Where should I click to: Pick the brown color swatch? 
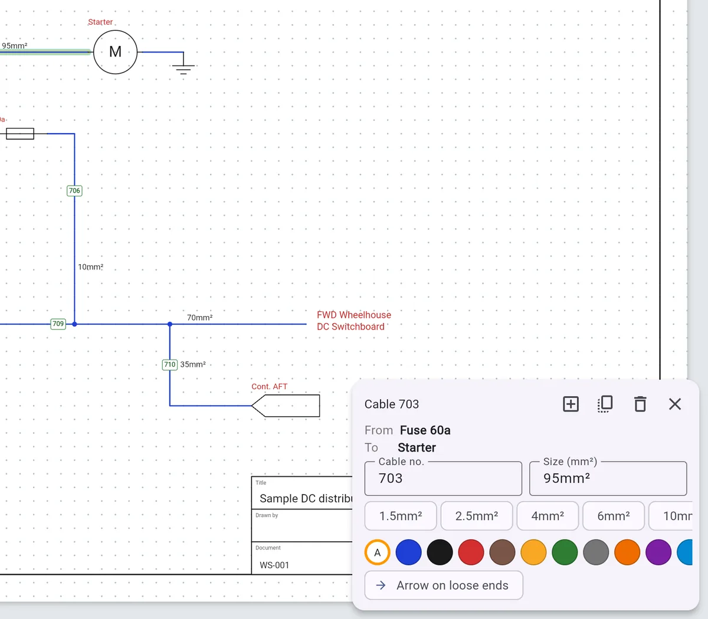point(502,552)
